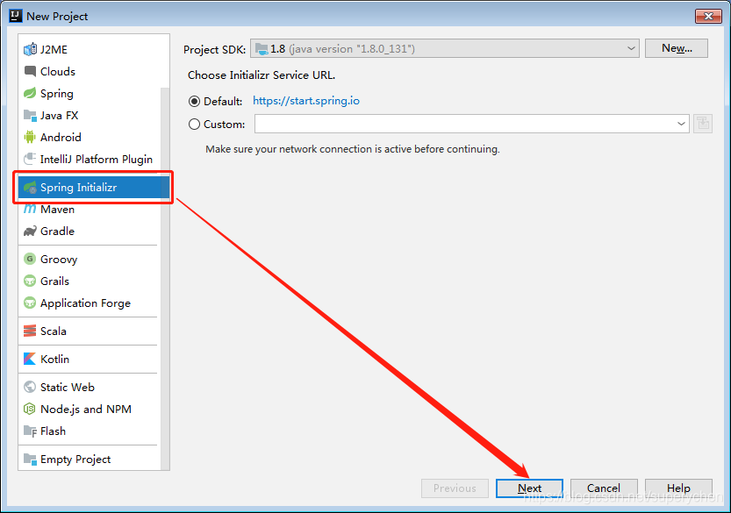Image resolution: width=731 pixels, height=513 pixels.
Task: Click the IntelliJ Platform Plugin icon
Action: pyautogui.click(x=31, y=159)
